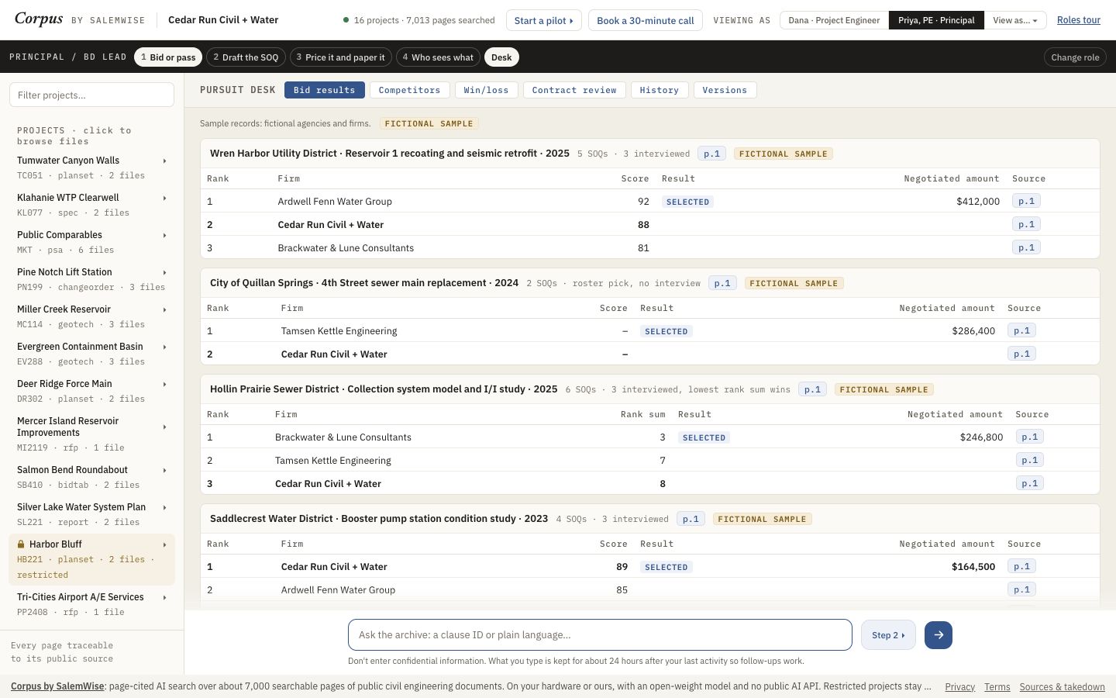Click the Start a pilot button

543,20
